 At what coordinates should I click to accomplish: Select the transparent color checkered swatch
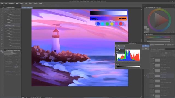pyautogui.click(x=147, y=32)
